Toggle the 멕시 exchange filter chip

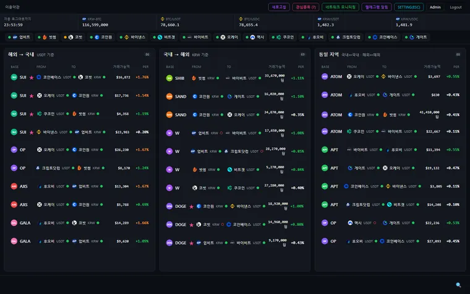pyautogui.click(x=255, y=37)
